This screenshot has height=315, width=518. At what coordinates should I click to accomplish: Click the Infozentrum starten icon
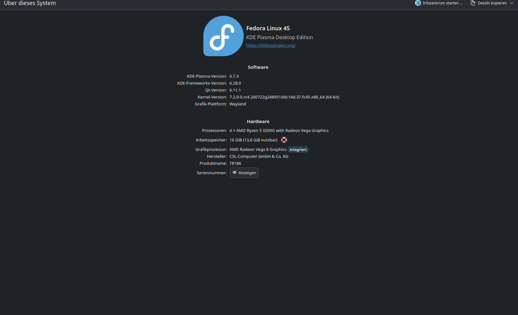(x=418, y=3)
